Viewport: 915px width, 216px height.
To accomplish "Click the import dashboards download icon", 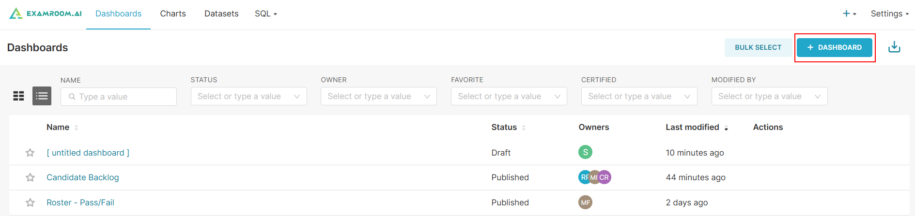I will click(x=894, y=47).
